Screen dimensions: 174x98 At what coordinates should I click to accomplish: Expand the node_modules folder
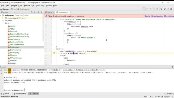click(3, 18)
